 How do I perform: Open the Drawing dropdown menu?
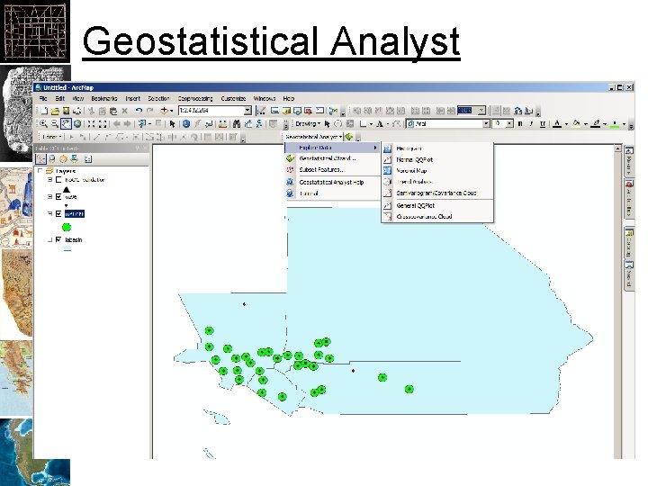point(308,123)
